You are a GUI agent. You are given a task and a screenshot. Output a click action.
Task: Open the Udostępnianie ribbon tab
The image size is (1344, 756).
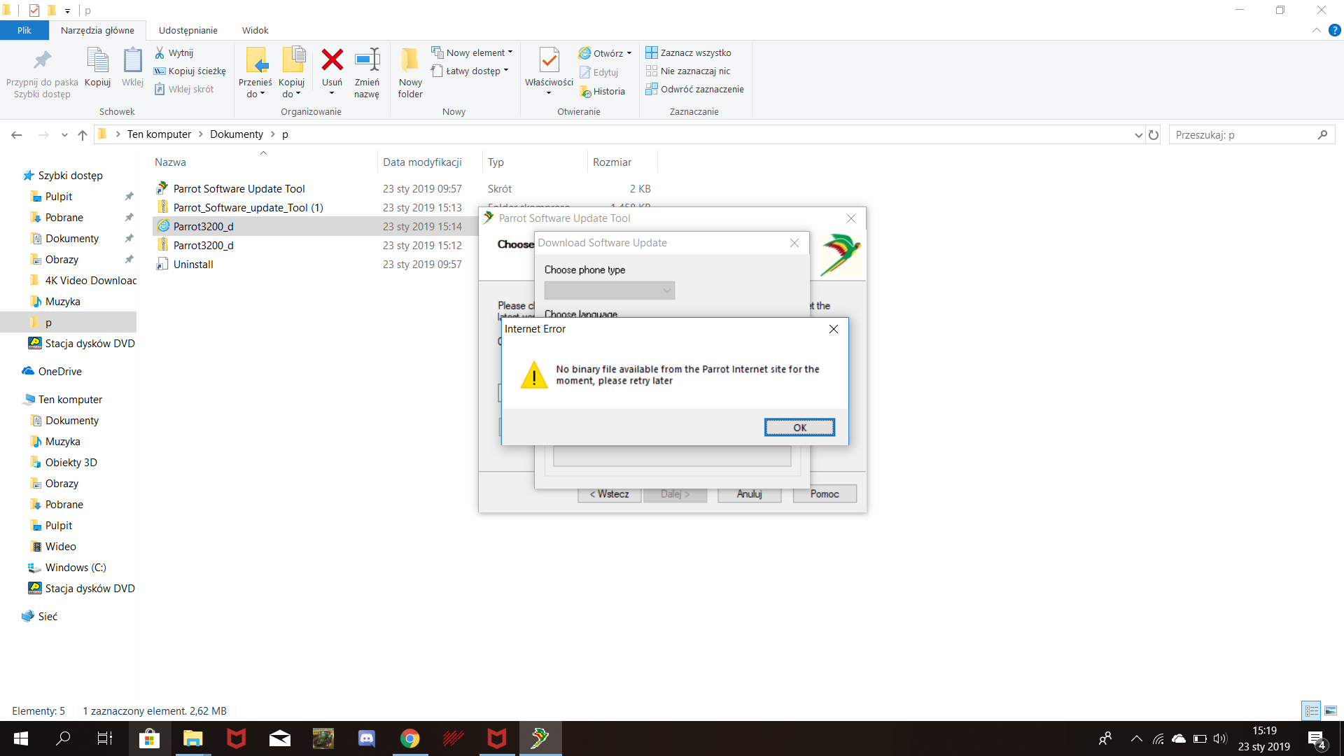pyautogui.click(x=188, y=30)
